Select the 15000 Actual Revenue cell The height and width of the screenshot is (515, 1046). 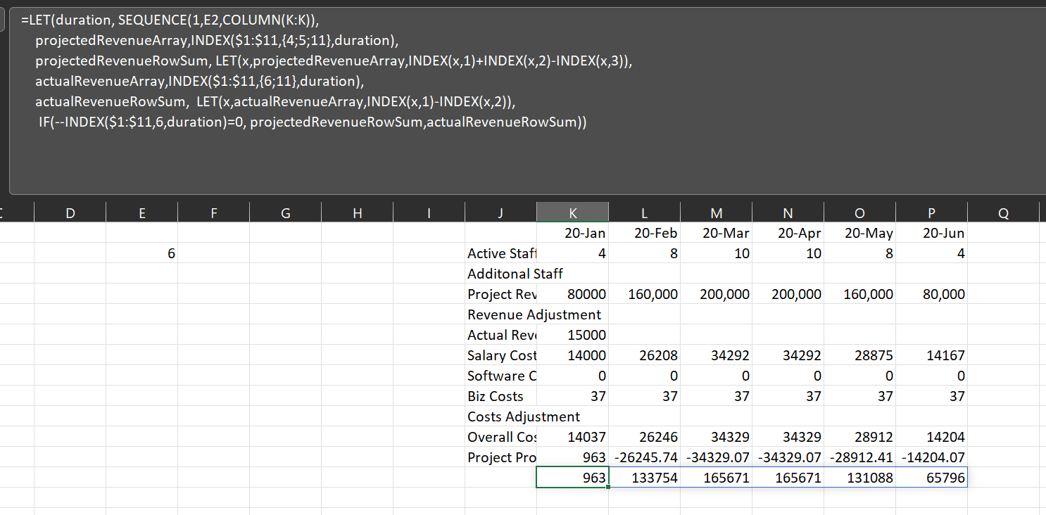[x=572, y=335]
